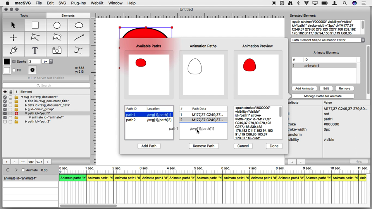
Task: Select the bezier path tool
Action: point(79,50)
